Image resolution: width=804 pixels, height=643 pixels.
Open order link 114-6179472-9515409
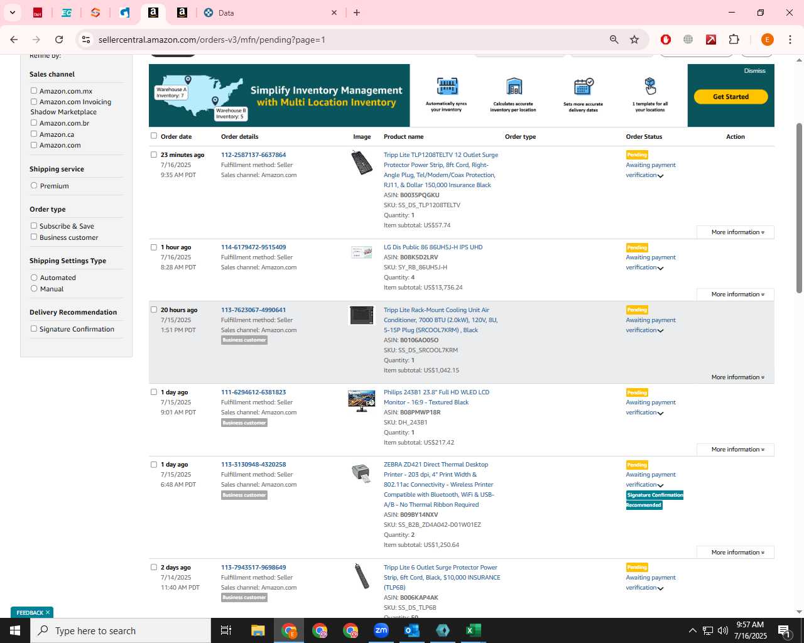click(253, 247)
